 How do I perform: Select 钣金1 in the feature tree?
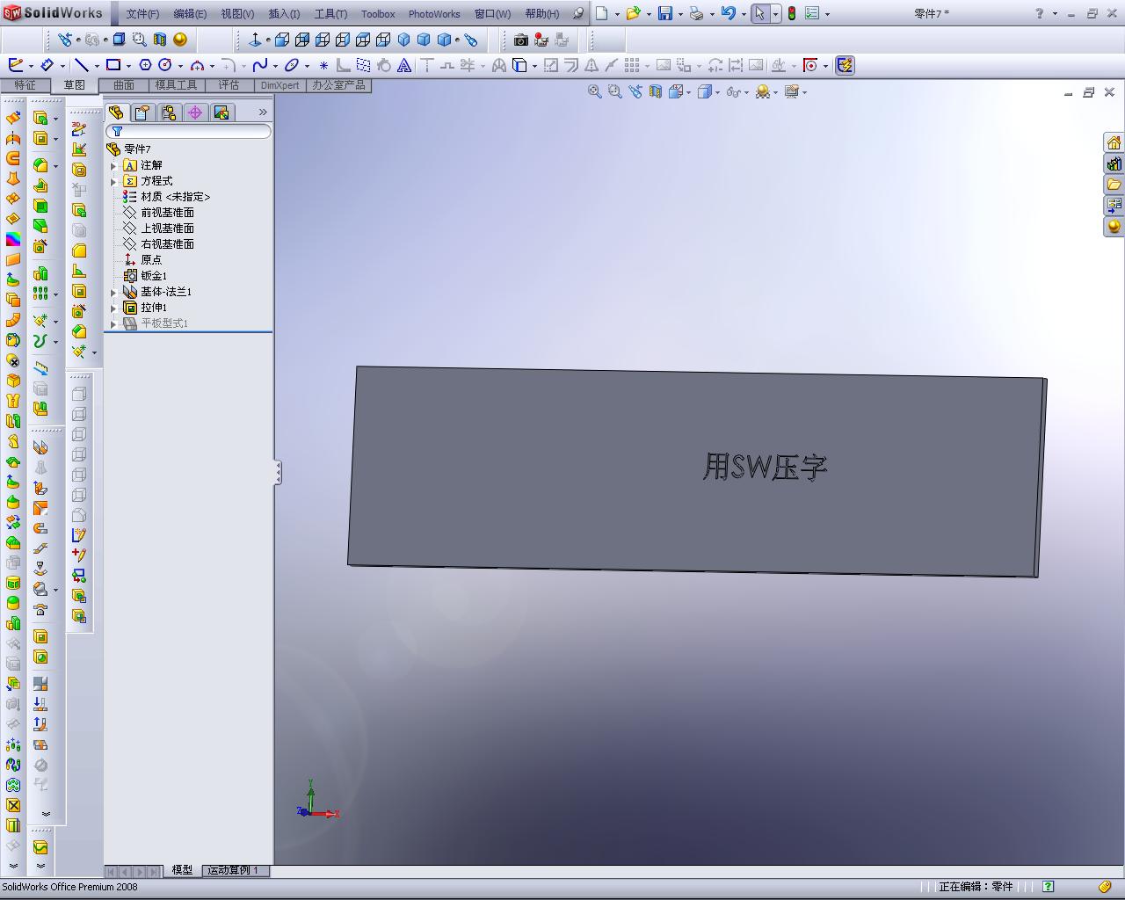pyautogui.click(x=153, y=276)
